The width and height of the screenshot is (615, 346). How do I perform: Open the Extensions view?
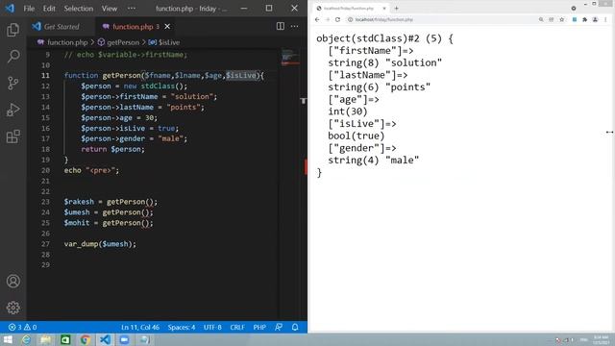12,136
